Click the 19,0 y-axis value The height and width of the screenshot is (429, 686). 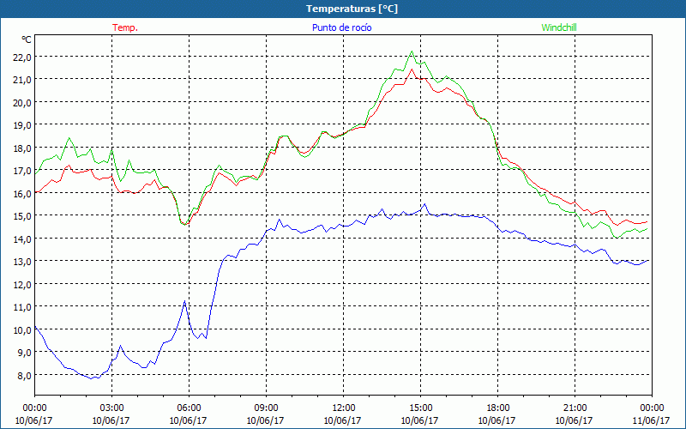[22, 125]
